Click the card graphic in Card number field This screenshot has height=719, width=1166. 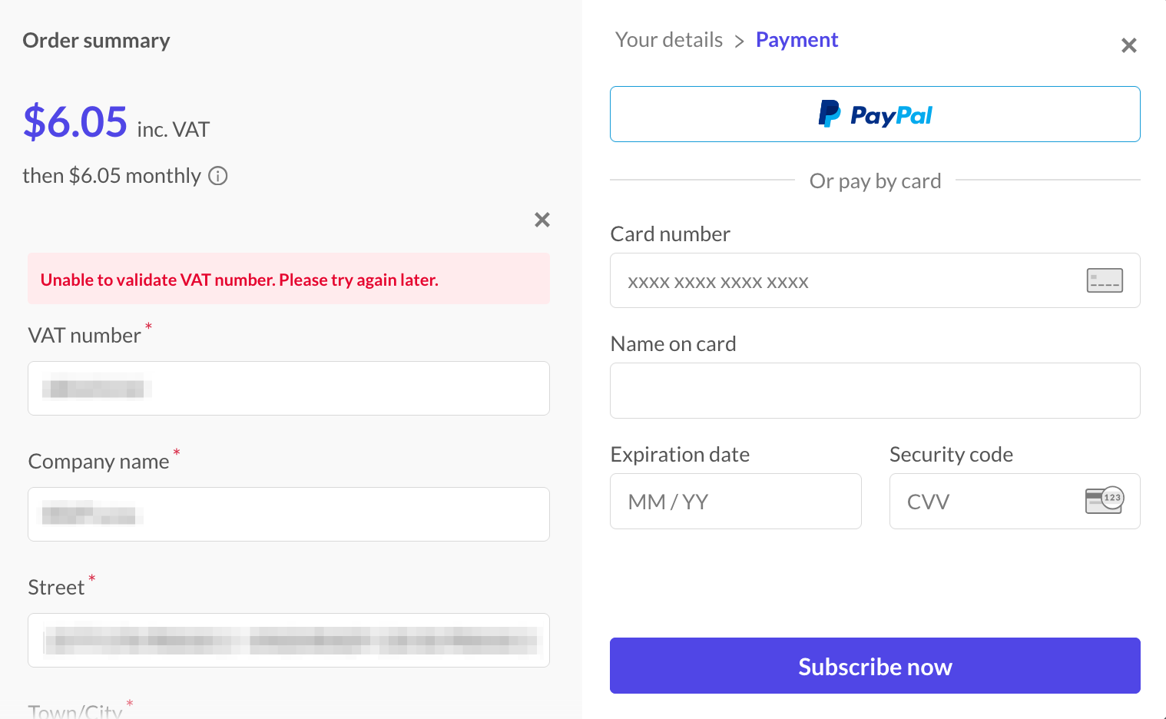(1104, 281)
